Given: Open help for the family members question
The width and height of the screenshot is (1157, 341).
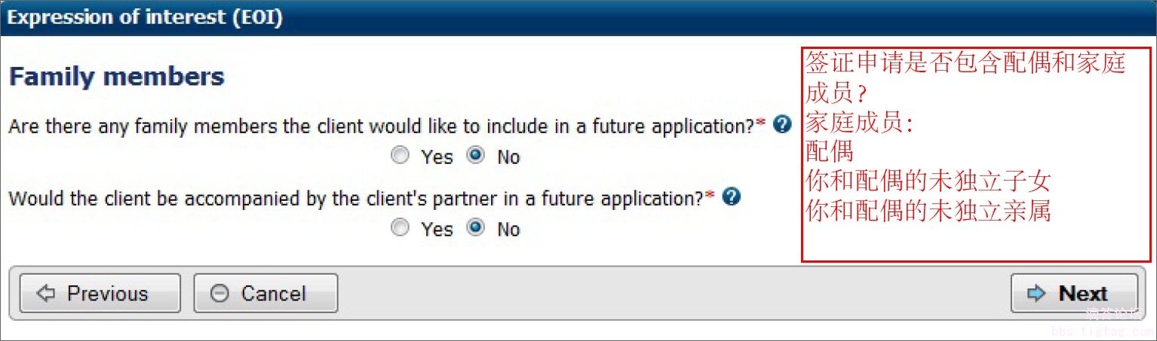Looking at the screenshot, I should 783,124.
